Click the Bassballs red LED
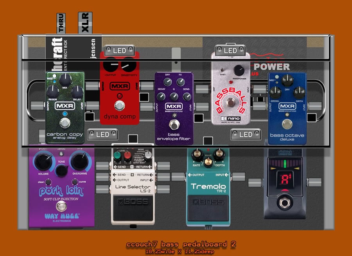Image resolution: width=352 pixels, height=256 pixels. point(230,82)
